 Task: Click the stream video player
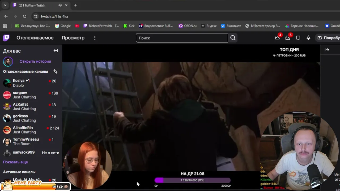tap(191, 117)
